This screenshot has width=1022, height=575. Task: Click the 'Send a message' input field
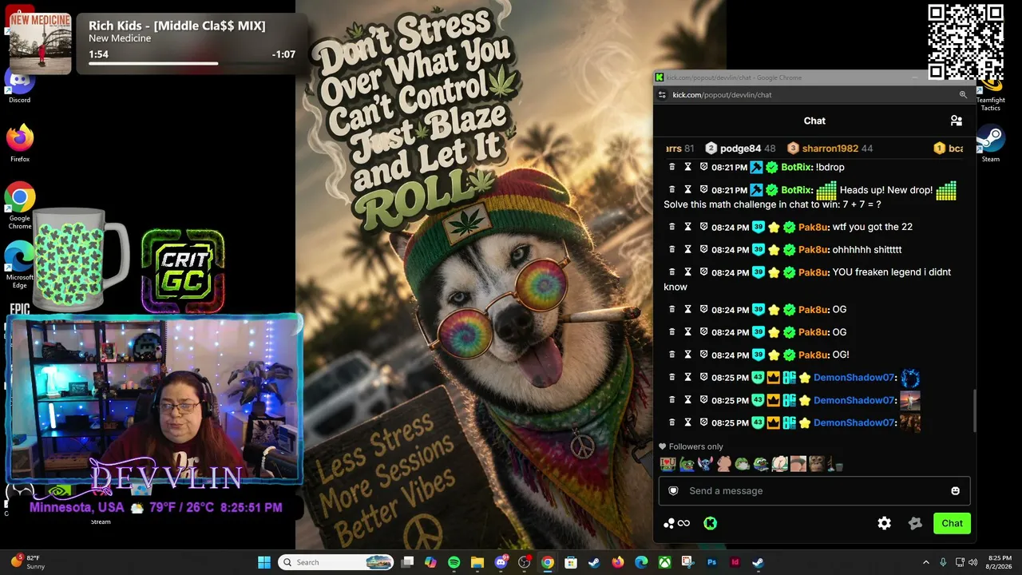pyautogui.click(x=814, y=490)
